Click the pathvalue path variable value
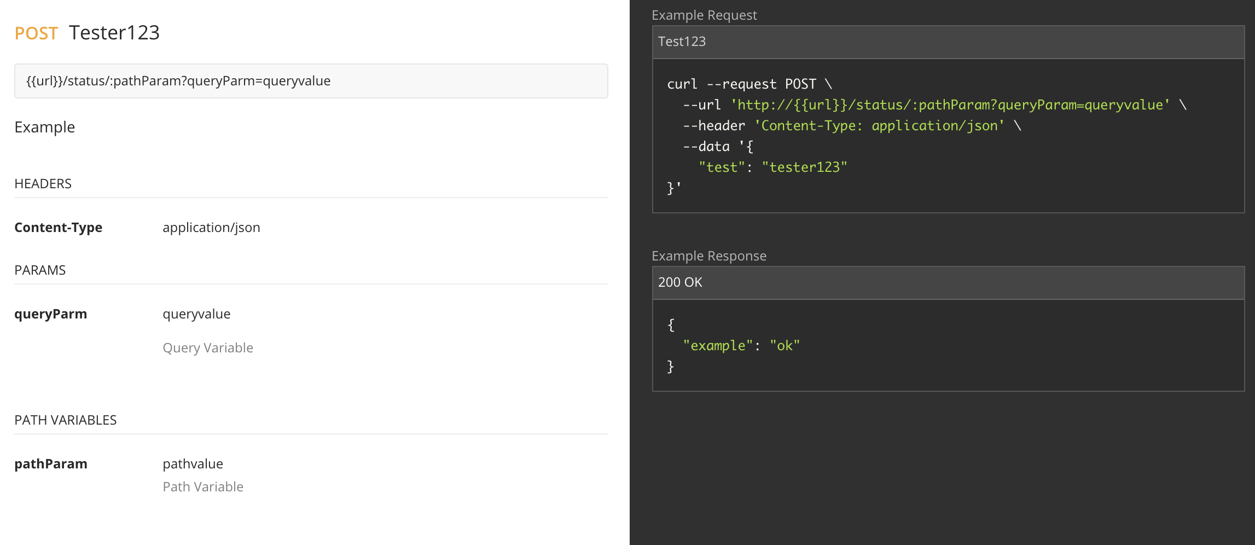Viewport: 1255px width, 545px height. [x=192, y=463]
